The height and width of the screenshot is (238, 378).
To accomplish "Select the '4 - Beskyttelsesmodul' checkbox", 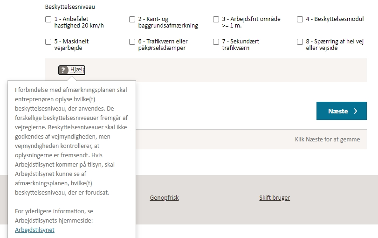I will tap(300, 20).
